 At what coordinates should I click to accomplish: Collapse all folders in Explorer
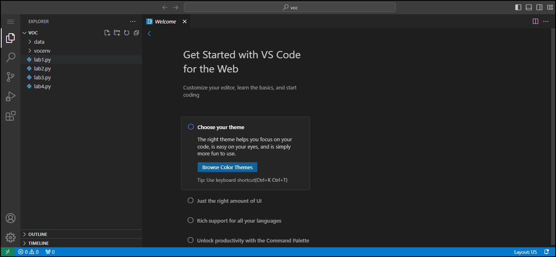(136, 33)
